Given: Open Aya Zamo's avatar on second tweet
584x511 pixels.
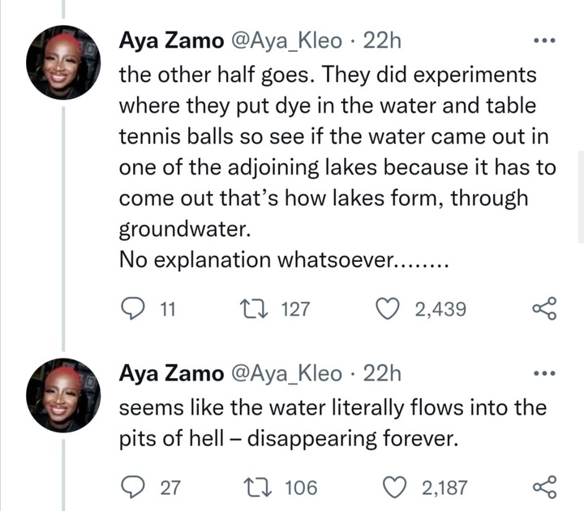Looking at the screenshot, I should tap(63, 395).
